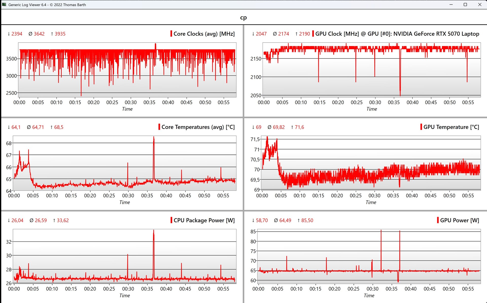The height and width of the screenshot is (303, 487).
Task: Click the Generic Log Viewer app icon
Action: [4, 5]
